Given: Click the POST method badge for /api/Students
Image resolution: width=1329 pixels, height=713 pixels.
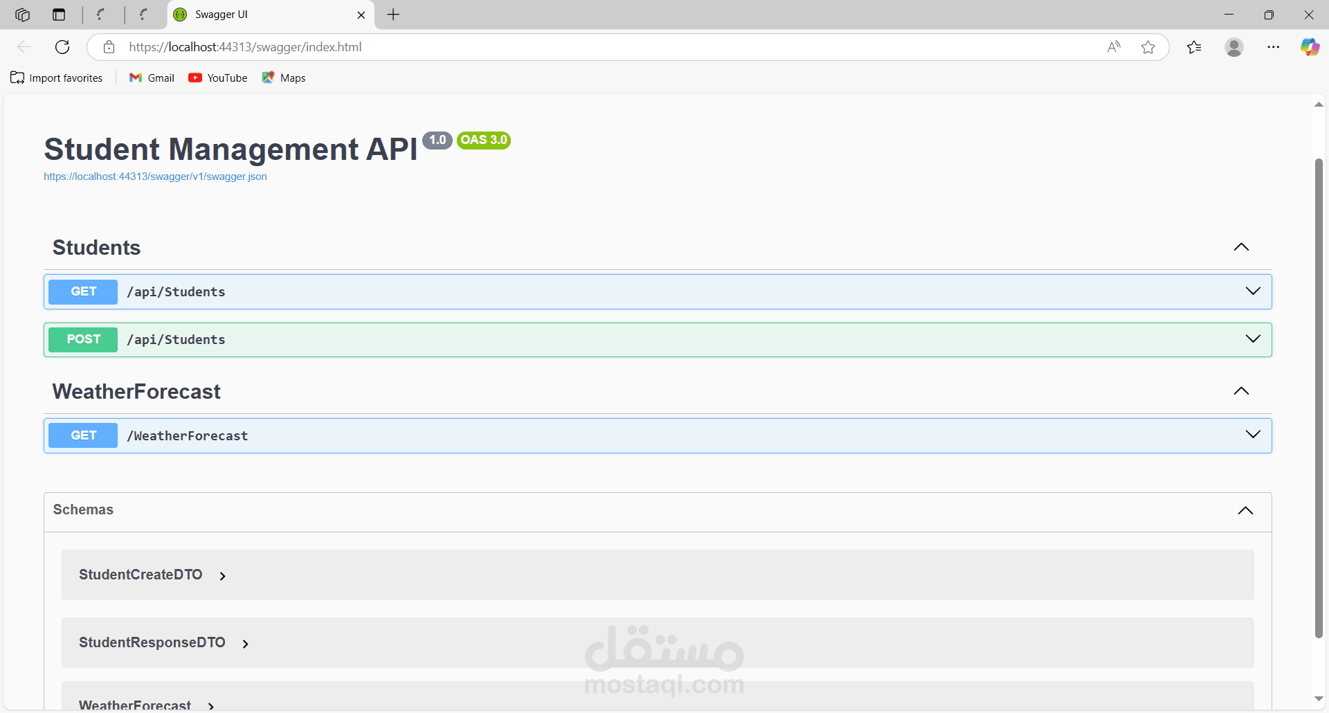Looking at the screenshot, I should point(83,339).
